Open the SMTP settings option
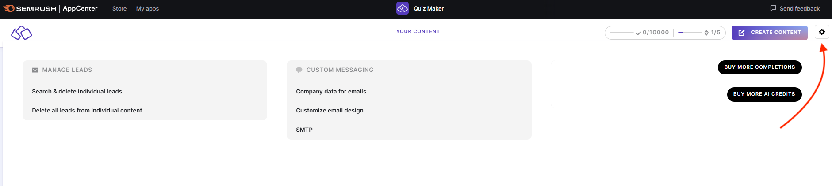The height and width of the screenshot is (186, 832). [304, 130]
